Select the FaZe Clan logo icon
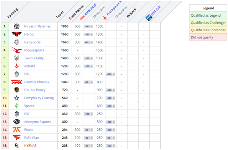Viewport: 228px width, 150px height. (17, 138)
